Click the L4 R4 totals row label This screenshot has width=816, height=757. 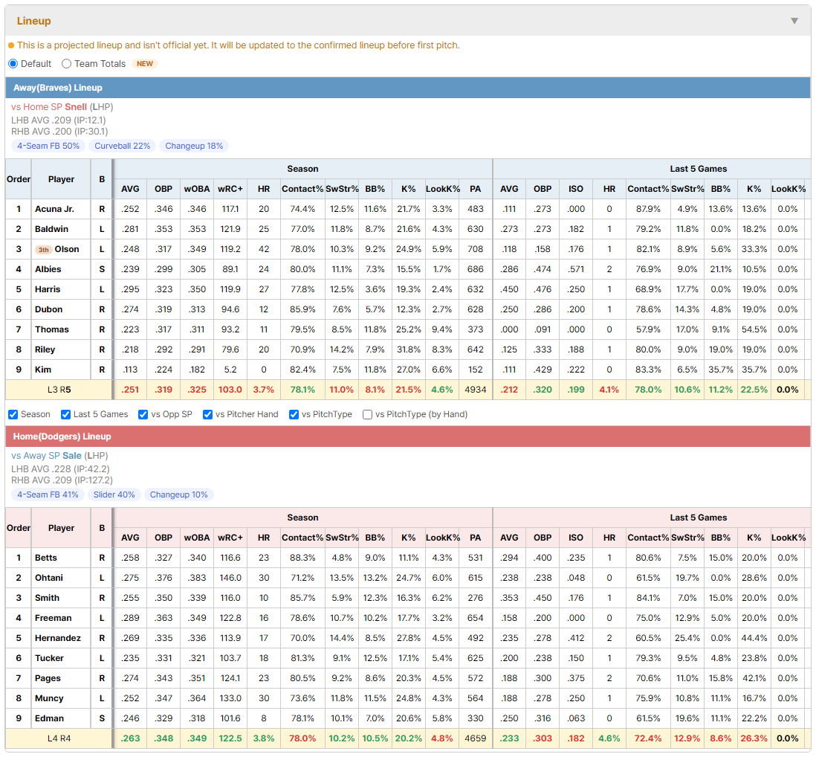point(59,738)
